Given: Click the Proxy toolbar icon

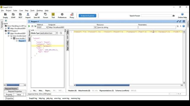Looking at the screenshot, I should (x=72, y=16).
